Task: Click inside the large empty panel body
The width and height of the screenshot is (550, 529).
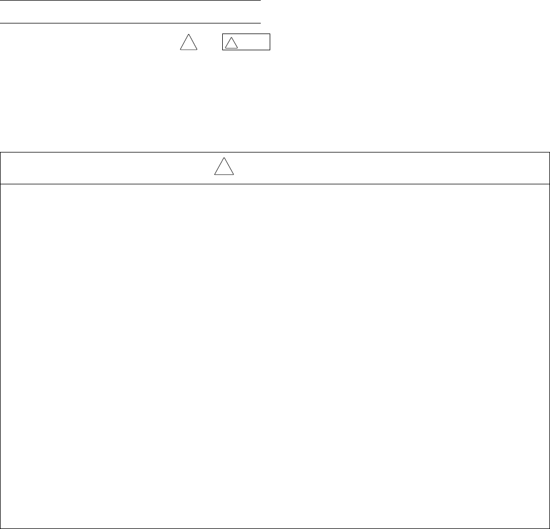Action: 275,356
